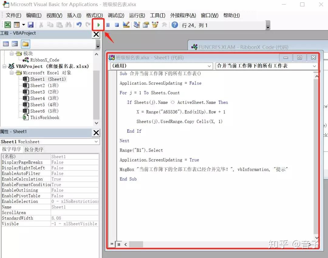Click the Toolbox toolbar icon

coord(164,25)
